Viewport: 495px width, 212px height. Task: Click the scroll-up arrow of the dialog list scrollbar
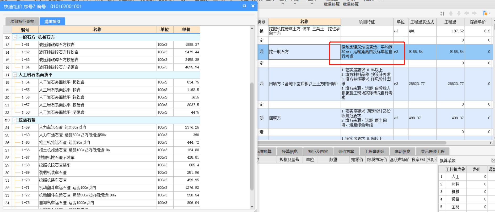252,28
